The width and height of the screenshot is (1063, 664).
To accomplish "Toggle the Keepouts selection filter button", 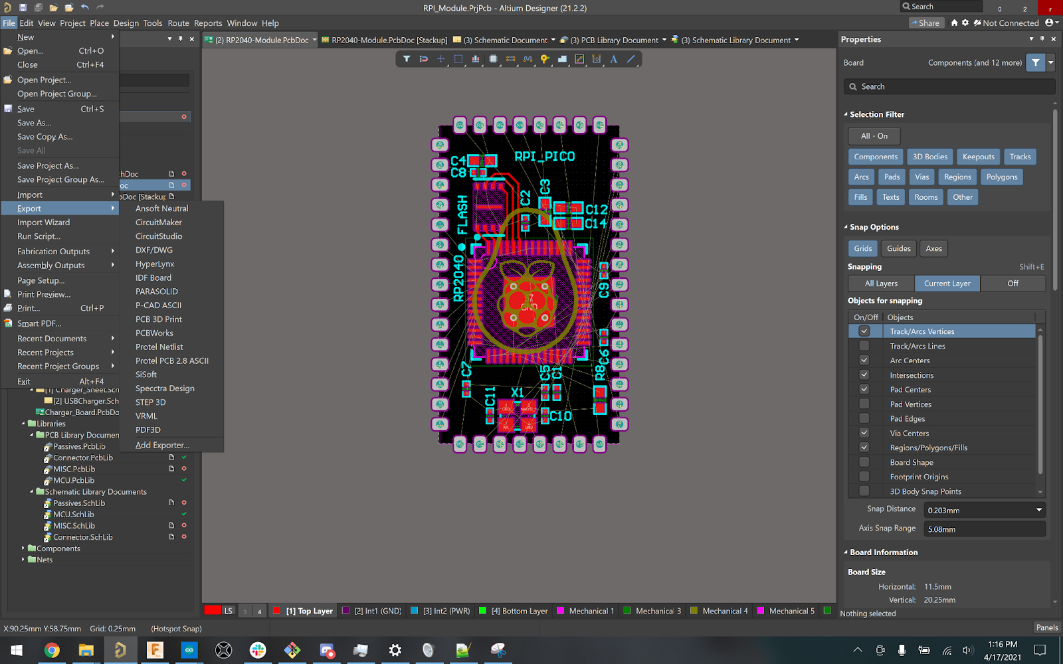I will pos(978,157).
